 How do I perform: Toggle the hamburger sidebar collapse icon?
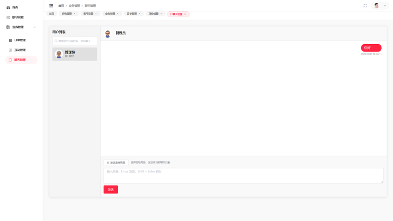point(51,6)
